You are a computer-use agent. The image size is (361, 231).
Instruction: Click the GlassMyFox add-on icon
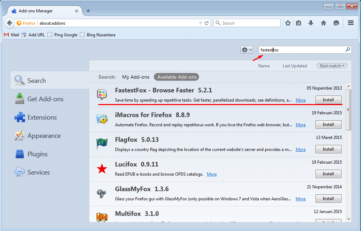click(102, 194)
